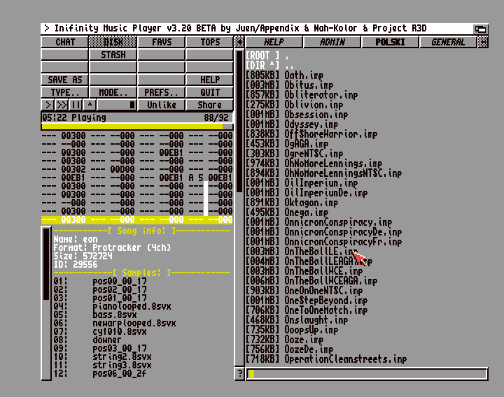Skip ahead with the >> next button
The width and height of the screenshot is (504, 397).
click(62, 105)
